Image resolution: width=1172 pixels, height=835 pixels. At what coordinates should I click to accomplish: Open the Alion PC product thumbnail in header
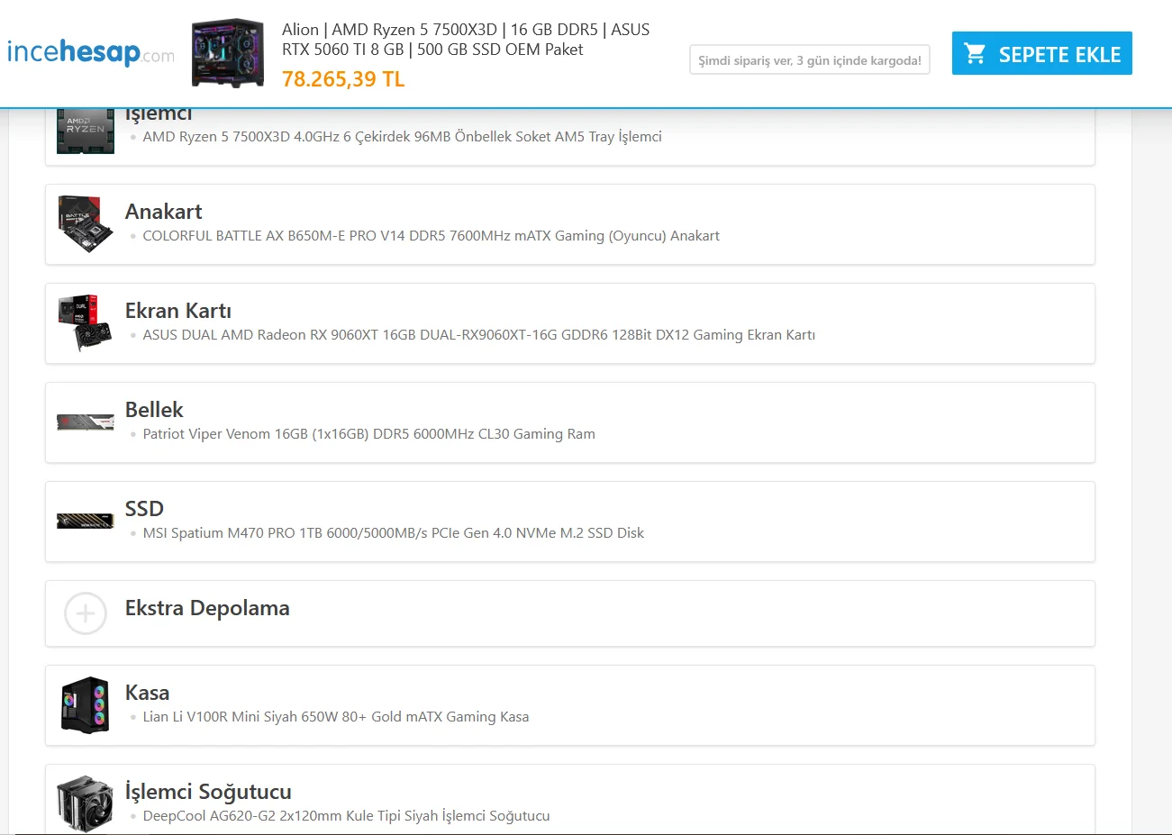[x=228, y=53]
